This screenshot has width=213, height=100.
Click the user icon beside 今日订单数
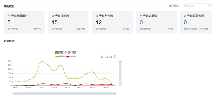(141, 16)
